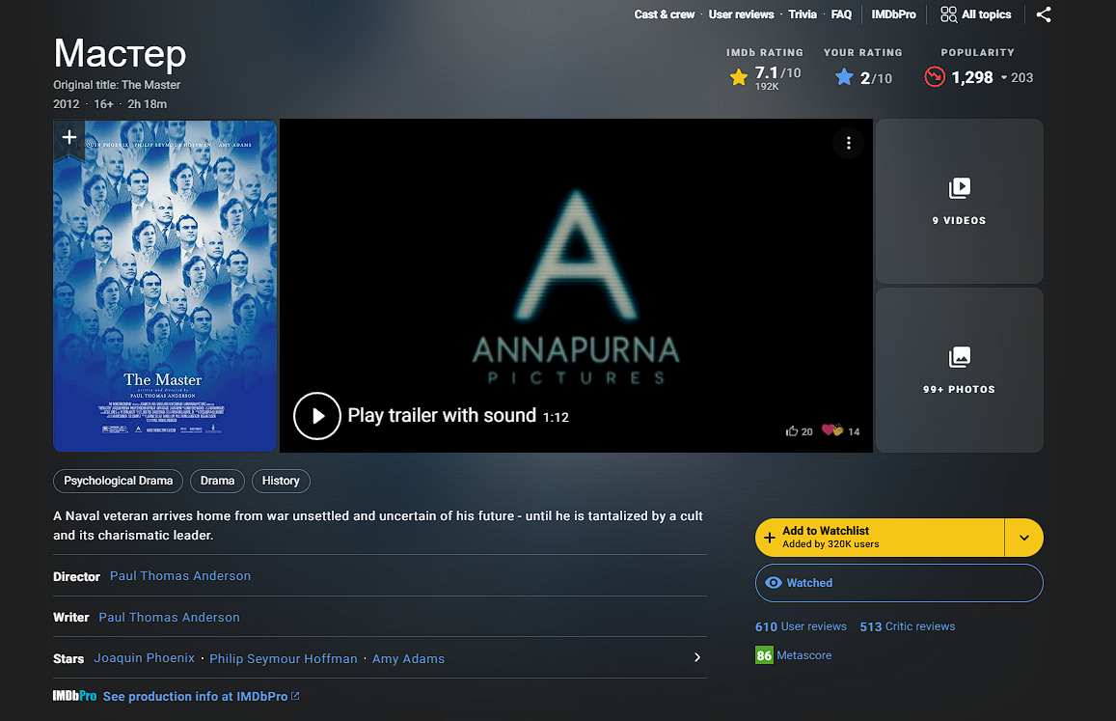Go to Trivia page

(x=803, y=14)
